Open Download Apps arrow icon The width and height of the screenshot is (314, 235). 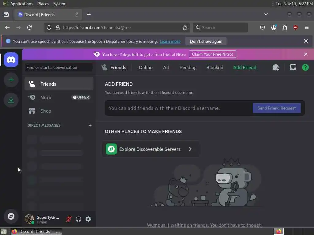click(x=11, y=100)
